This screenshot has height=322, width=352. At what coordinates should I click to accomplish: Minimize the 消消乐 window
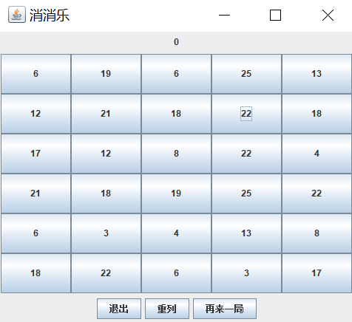224,16
